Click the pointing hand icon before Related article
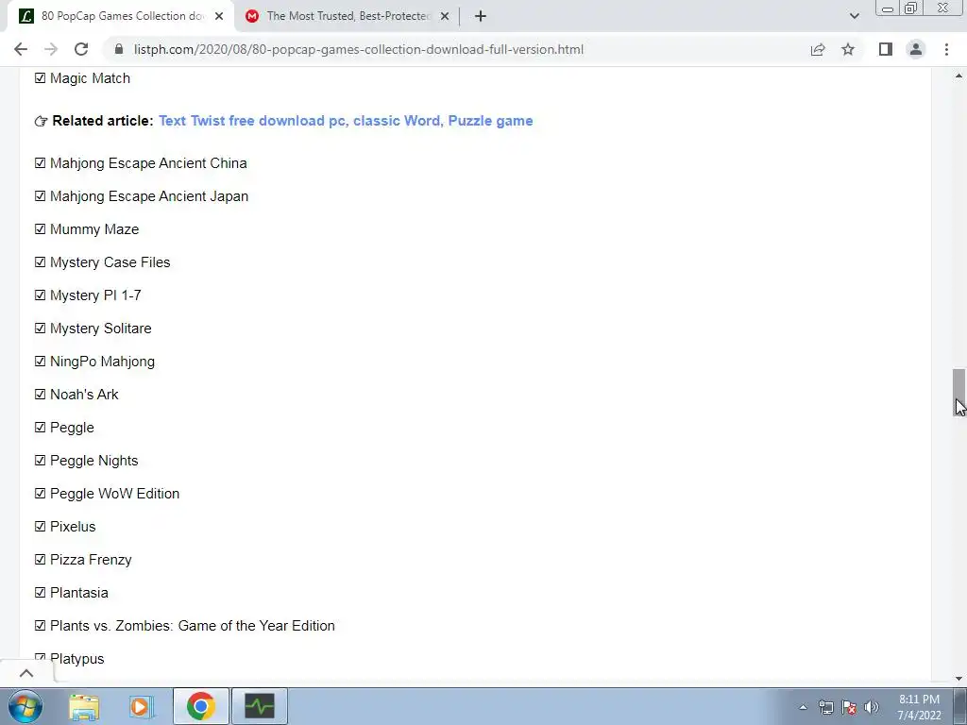The height and width of the screenshot is (725, 967). coord(41,122)
